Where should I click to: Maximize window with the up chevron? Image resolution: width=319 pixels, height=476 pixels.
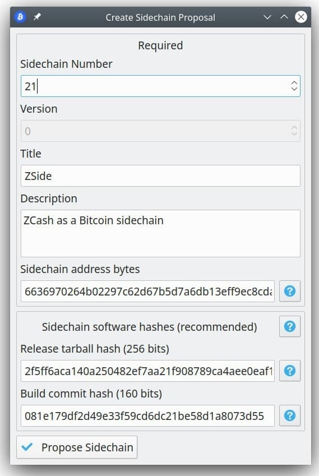point(284,17)
